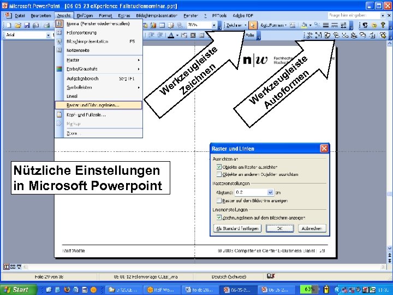393x295 pixels.
Task: Click the spell check icon in status bar
Action: [x=271, y=276]
